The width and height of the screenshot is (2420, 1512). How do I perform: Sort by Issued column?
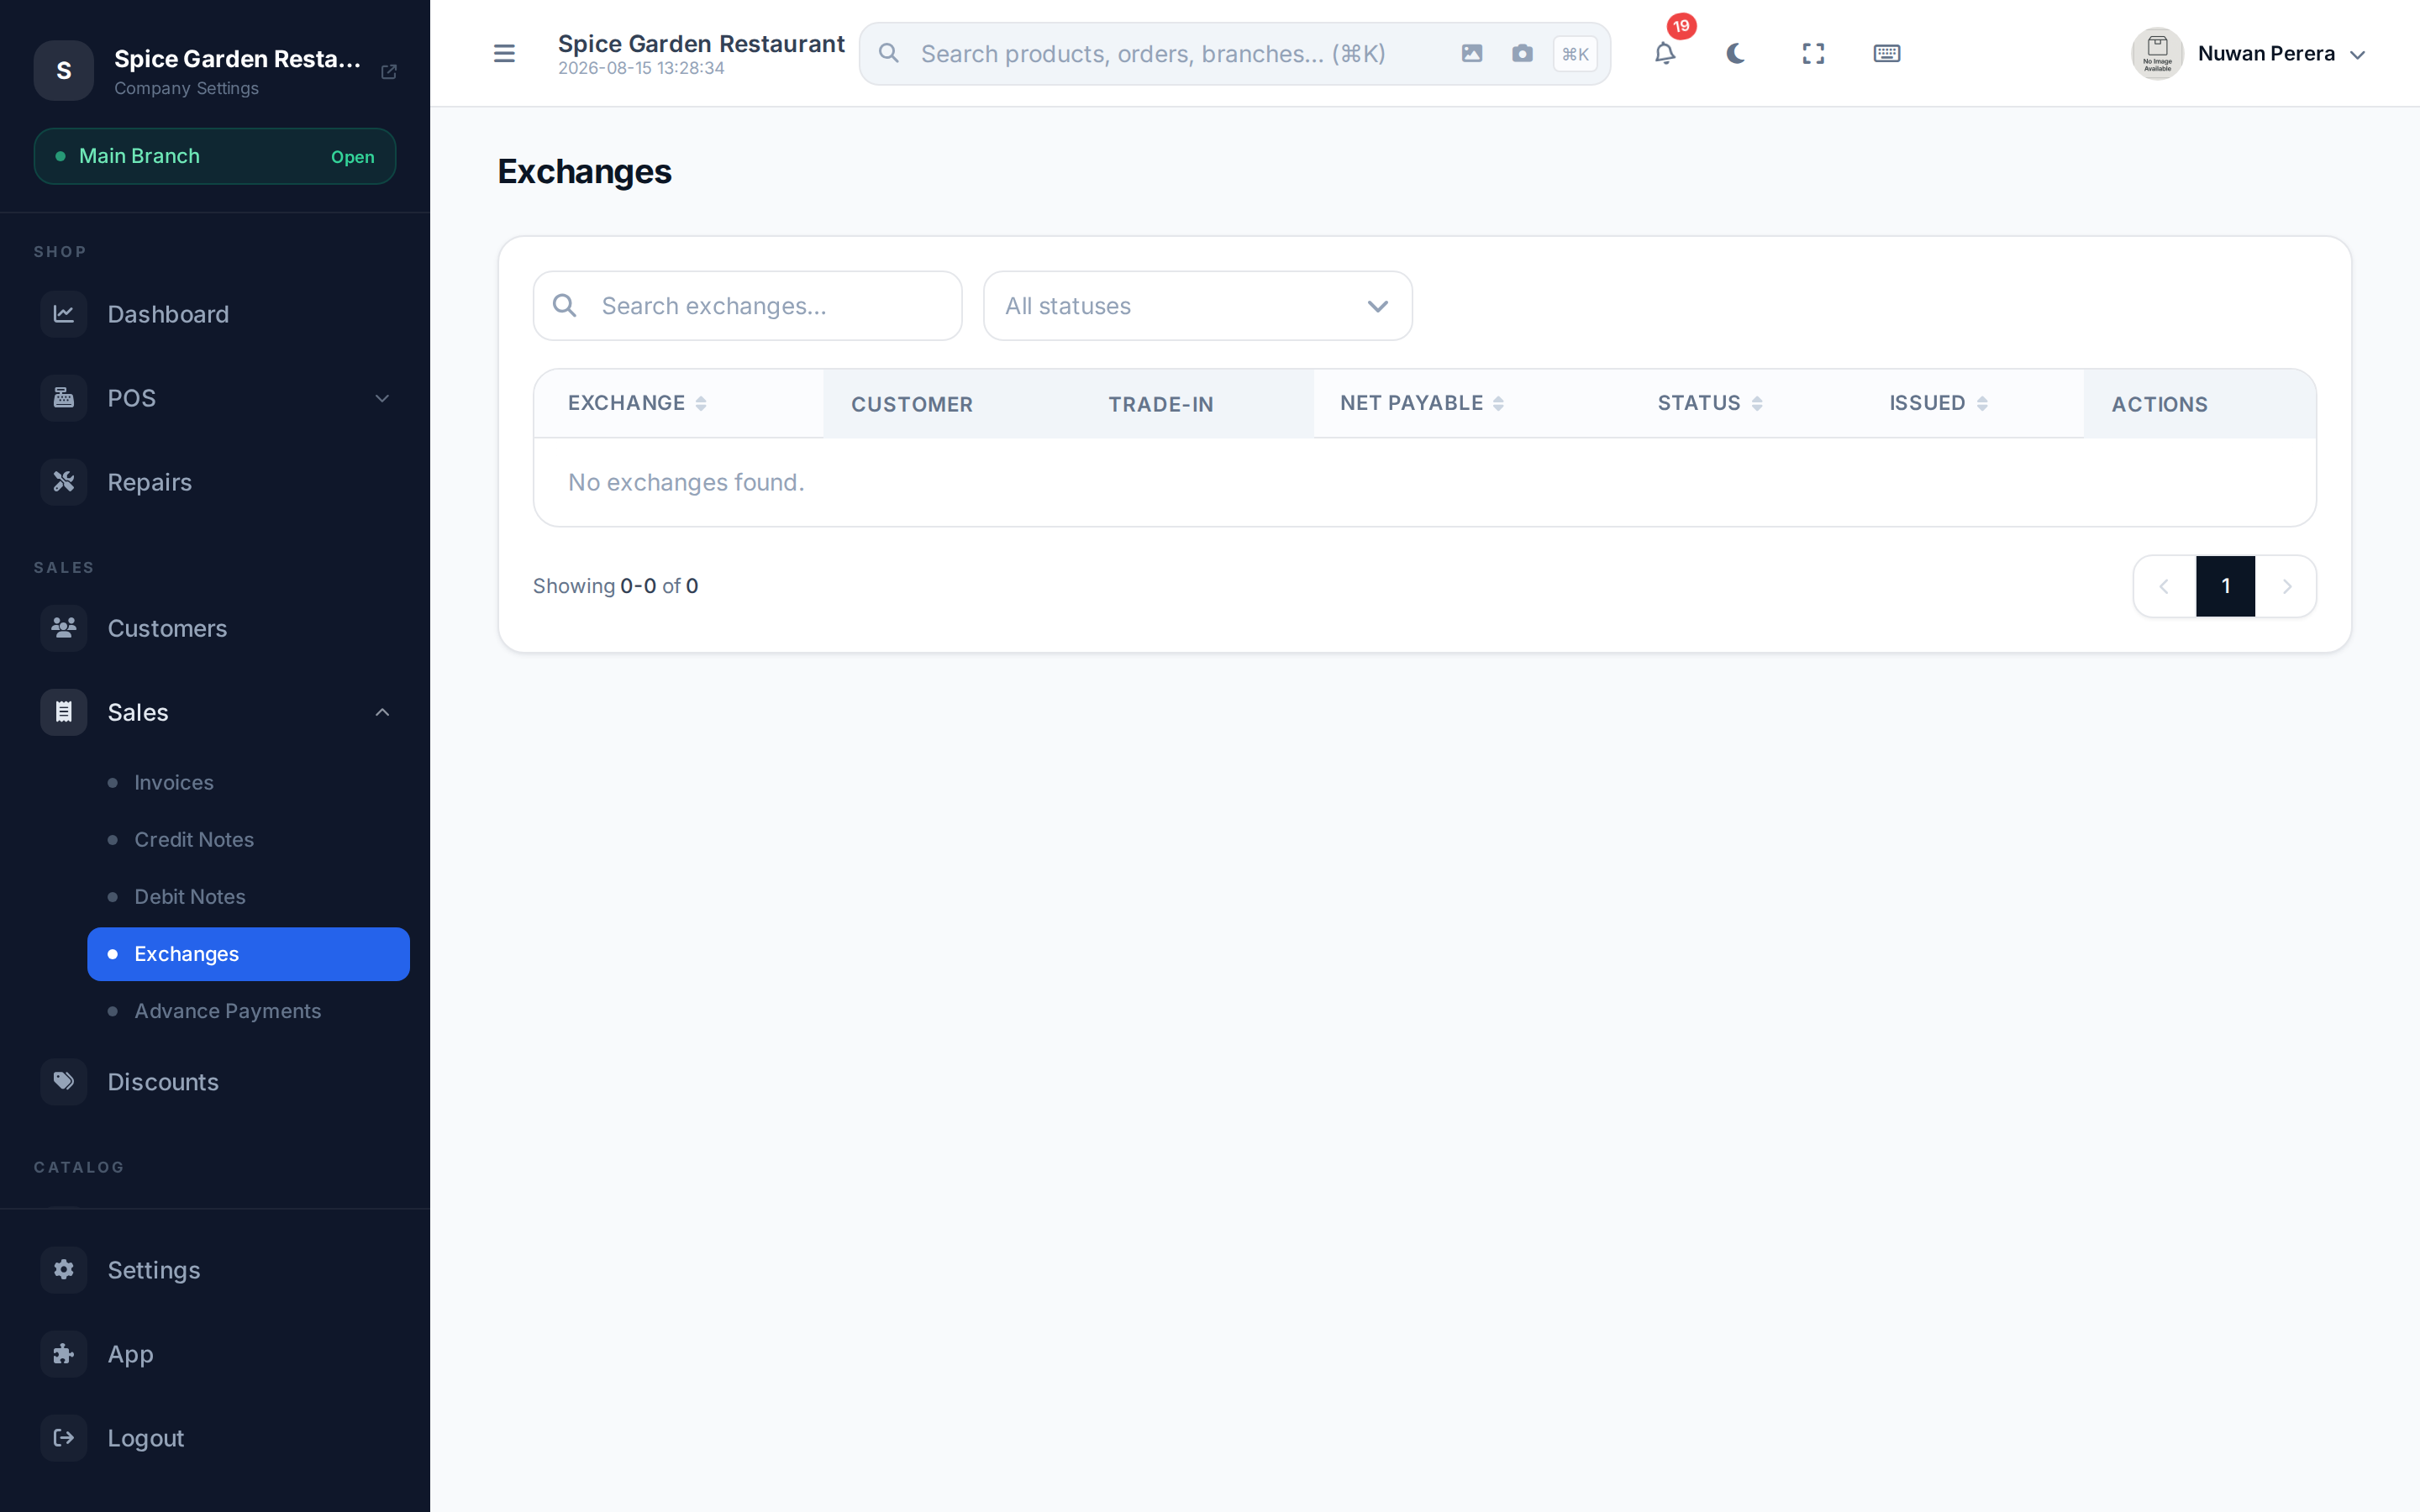click(x=1938, y=403)
